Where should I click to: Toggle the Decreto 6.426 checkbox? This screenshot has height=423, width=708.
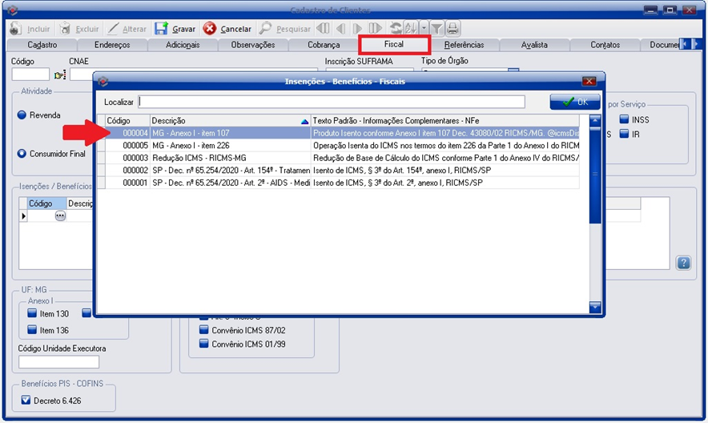pyautogui.click(x=26, y=400)
